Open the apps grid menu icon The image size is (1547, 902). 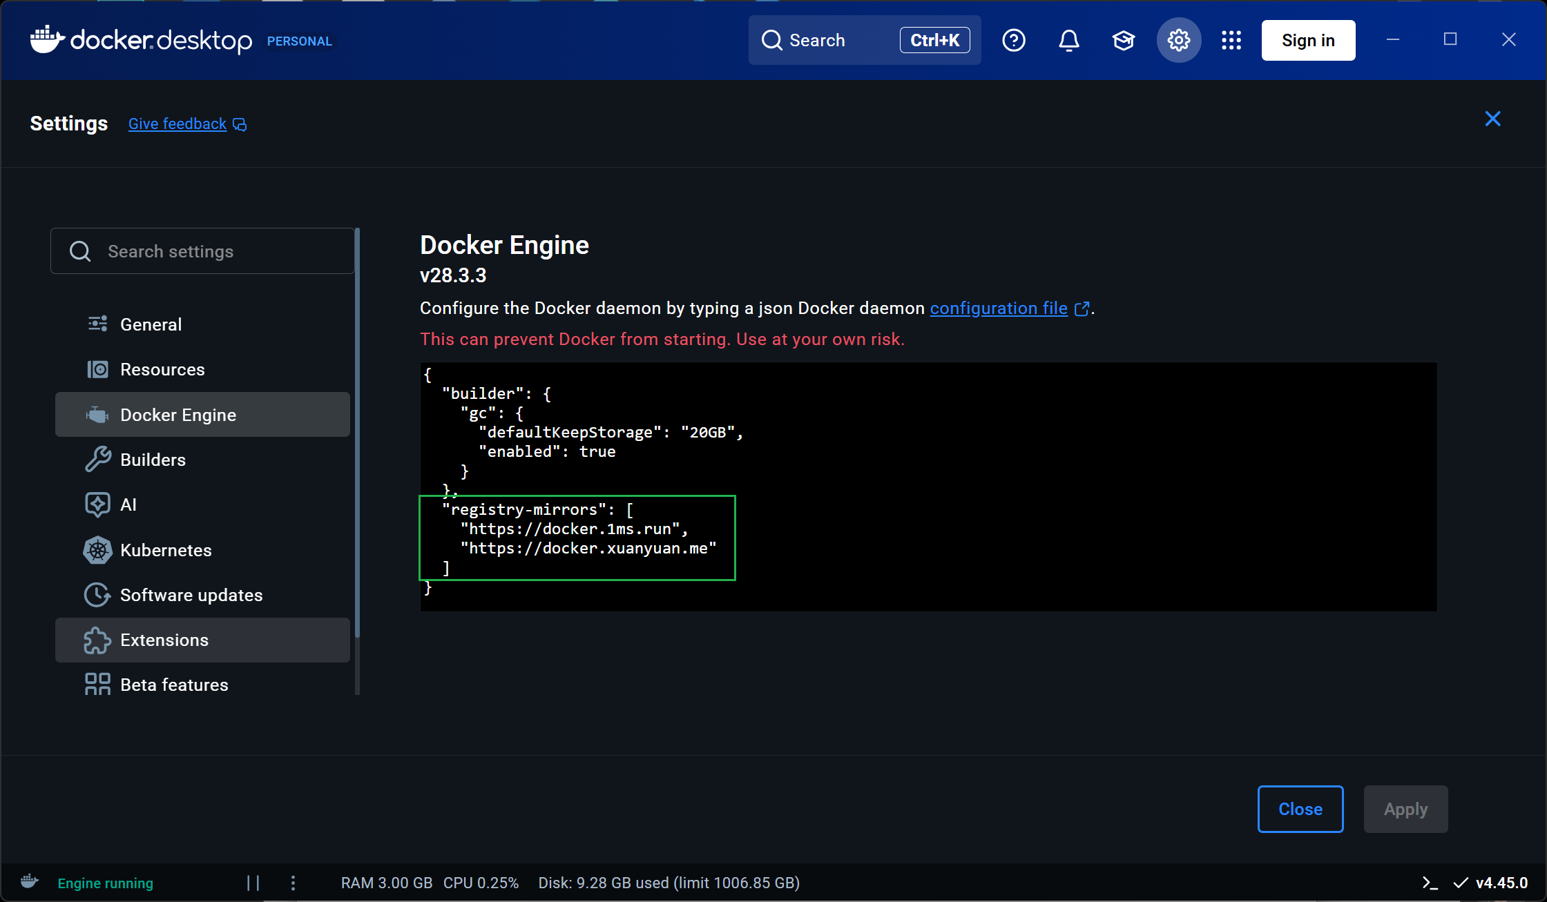[1231, 41]
